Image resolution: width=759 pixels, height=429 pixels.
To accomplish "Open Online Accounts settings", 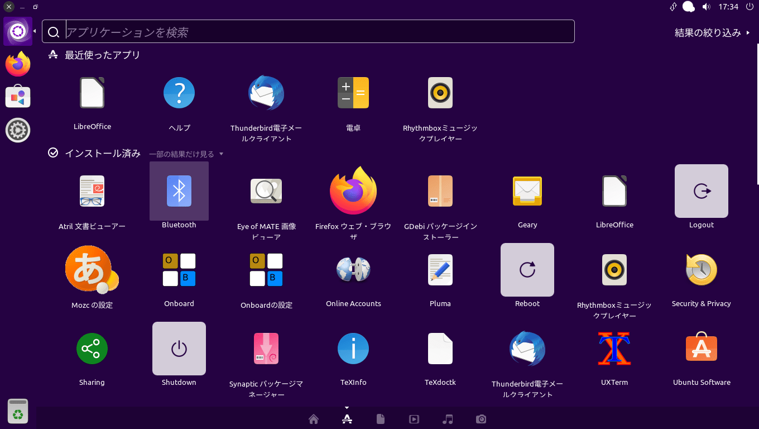I will 353,270.
